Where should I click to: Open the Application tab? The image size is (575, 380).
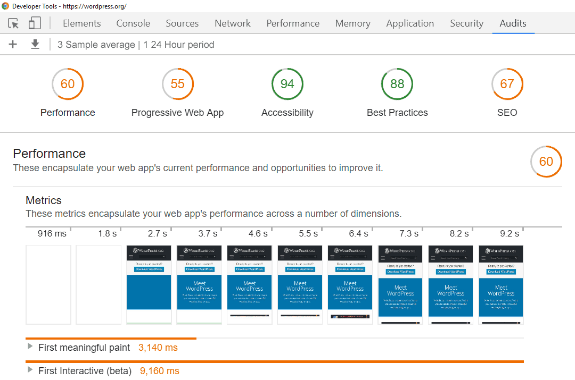[410, 23]
